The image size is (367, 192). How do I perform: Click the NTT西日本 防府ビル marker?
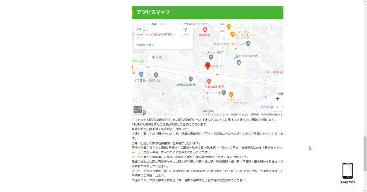tap(156, 75)
